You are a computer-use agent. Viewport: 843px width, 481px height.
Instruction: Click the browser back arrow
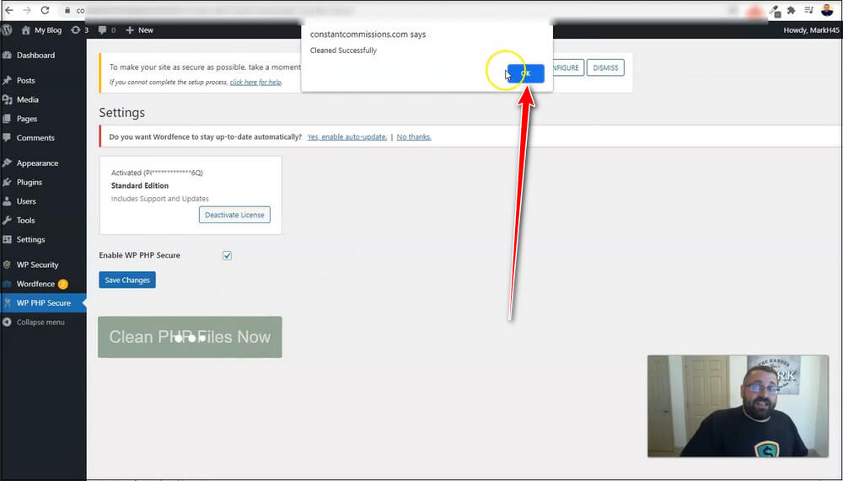9,10
